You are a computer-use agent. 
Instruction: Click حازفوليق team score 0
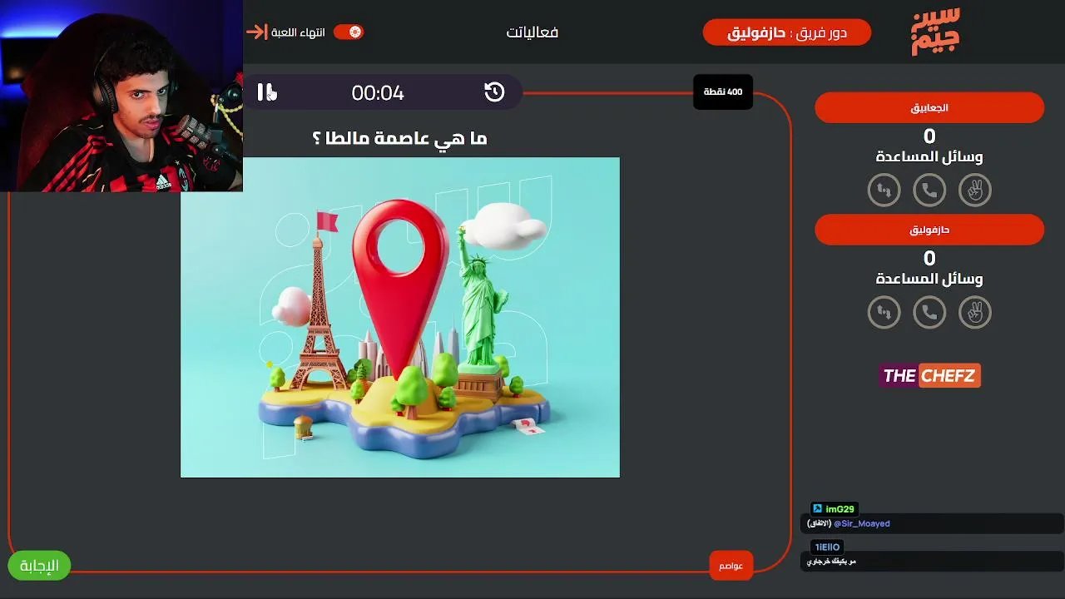(929, 258)
